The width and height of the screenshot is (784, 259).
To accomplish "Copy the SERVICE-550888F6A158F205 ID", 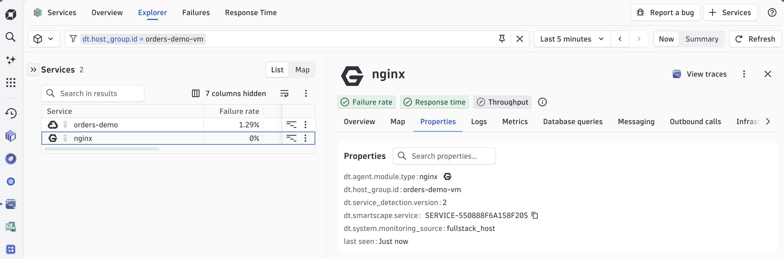I will coord(535,215).
